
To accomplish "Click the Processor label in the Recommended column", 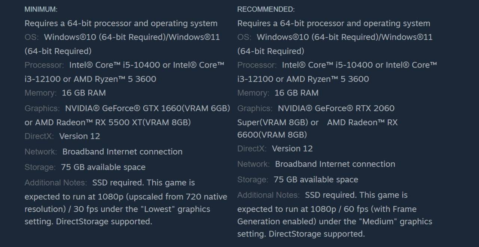I will [257, 65].
